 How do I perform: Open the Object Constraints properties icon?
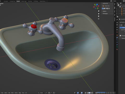pyautogui.click(x=117, y=45)
